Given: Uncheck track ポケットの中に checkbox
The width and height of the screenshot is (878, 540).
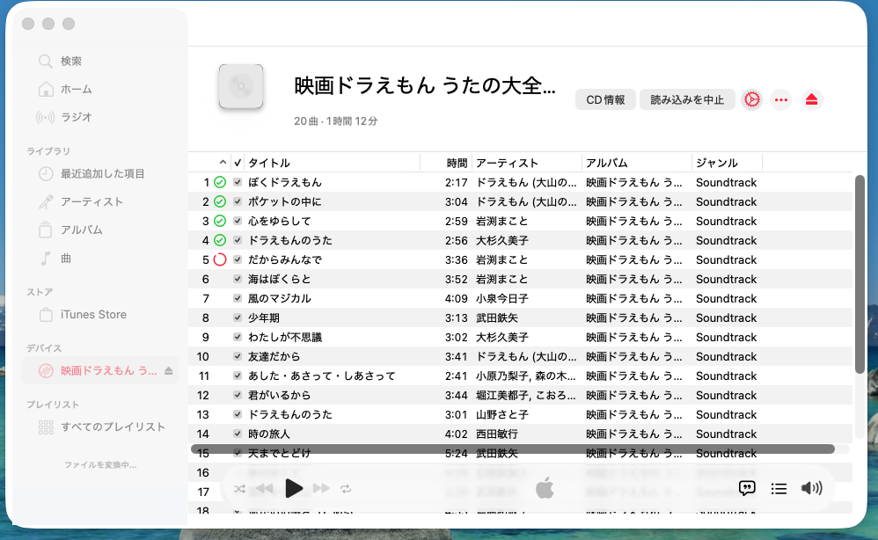Looking at the screenshot, I should (x=238, y=201).
